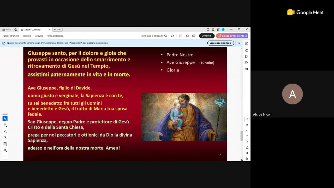
Task: Click the cloud upload icon
Action: click(187, 36)
